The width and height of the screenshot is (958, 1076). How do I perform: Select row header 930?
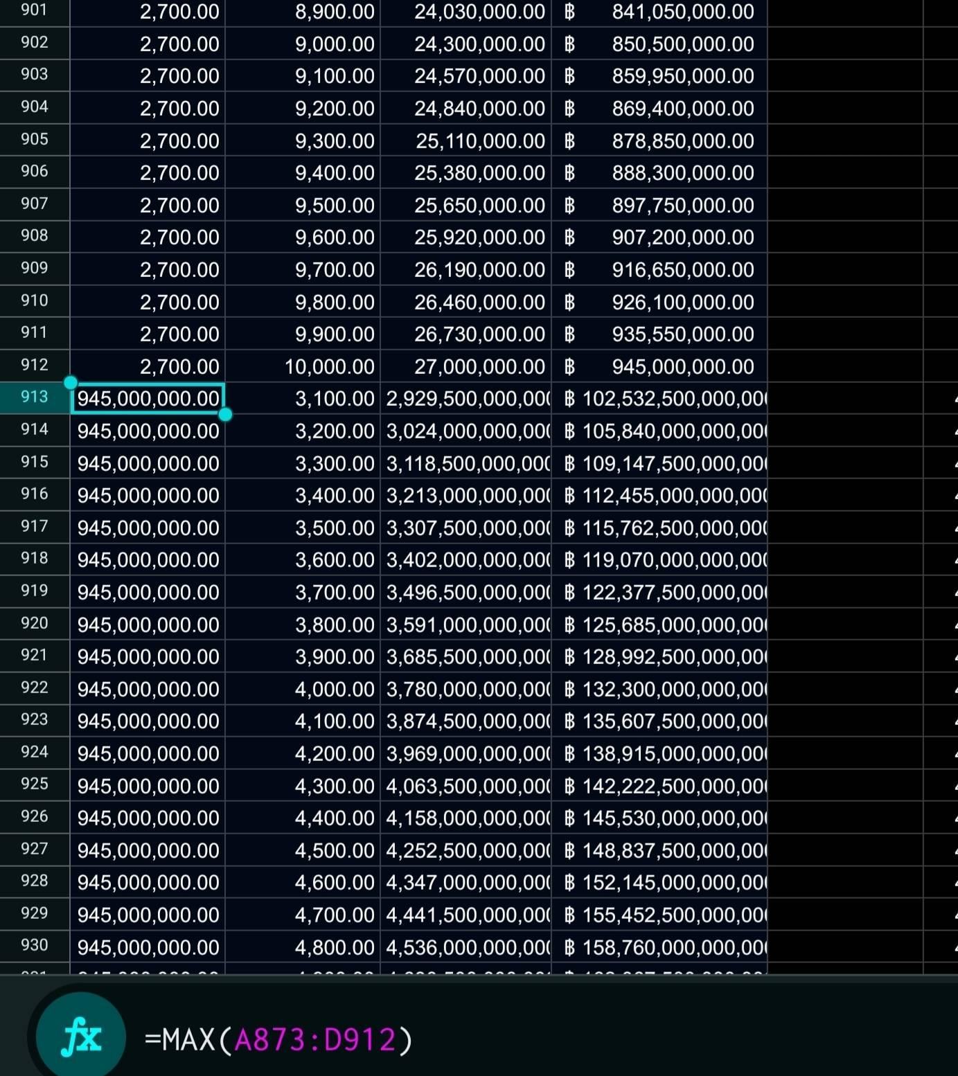[35, 946]
